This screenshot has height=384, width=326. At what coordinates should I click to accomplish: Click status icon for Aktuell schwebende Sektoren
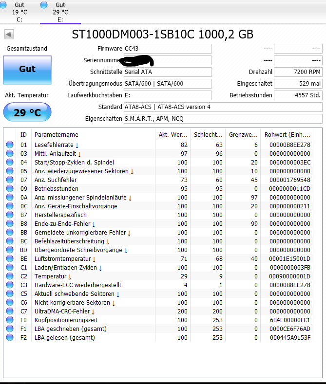[10, 293]
